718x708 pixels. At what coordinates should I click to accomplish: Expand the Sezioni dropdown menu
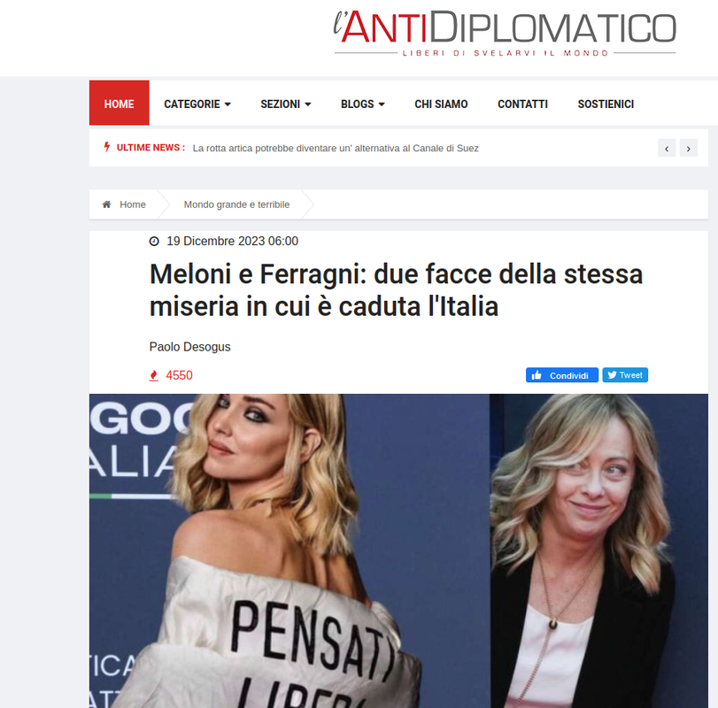click(286, 104)
